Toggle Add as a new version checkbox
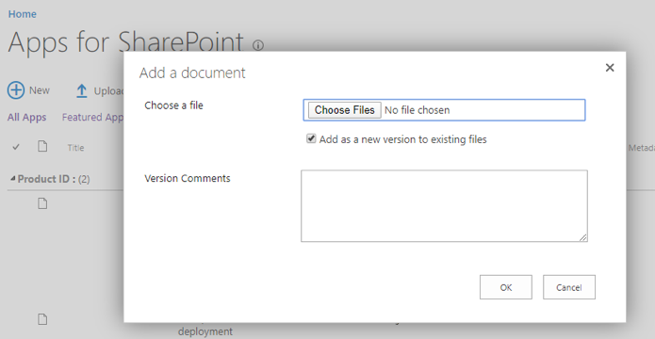Image resolution: width=655 pixels, height=339 pixels. click(x=311, y=138)
